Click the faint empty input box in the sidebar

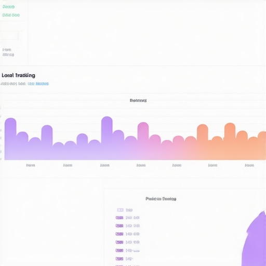point(9,36)
